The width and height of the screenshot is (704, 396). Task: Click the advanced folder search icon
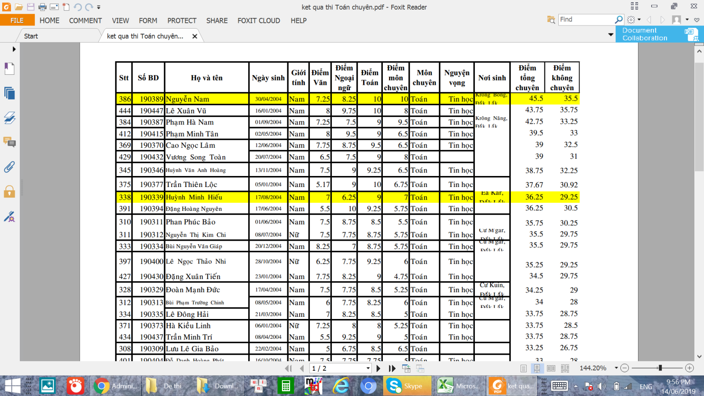click(550, 20)
